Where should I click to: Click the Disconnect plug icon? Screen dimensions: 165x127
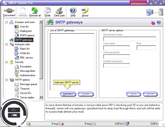pos(9,11)
